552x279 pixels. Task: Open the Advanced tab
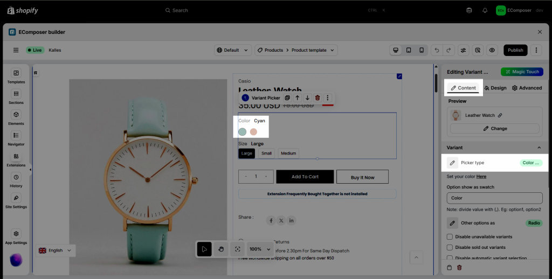pos(527,88)
